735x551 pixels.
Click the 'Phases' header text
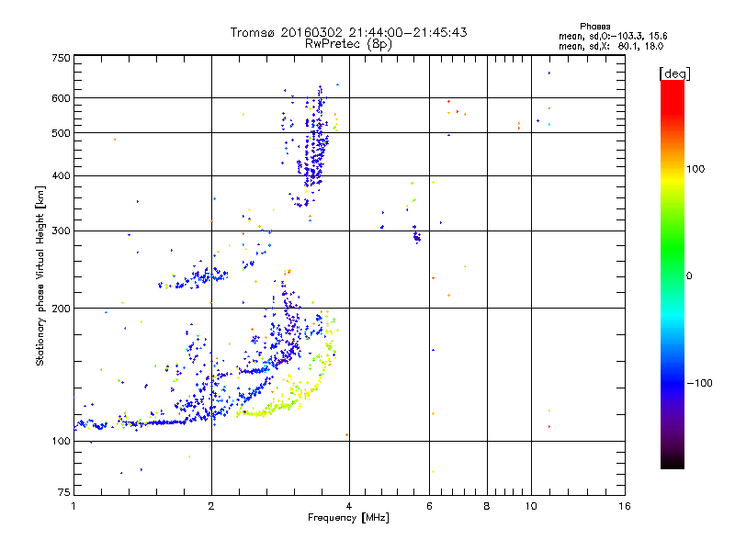click(594, 27)
